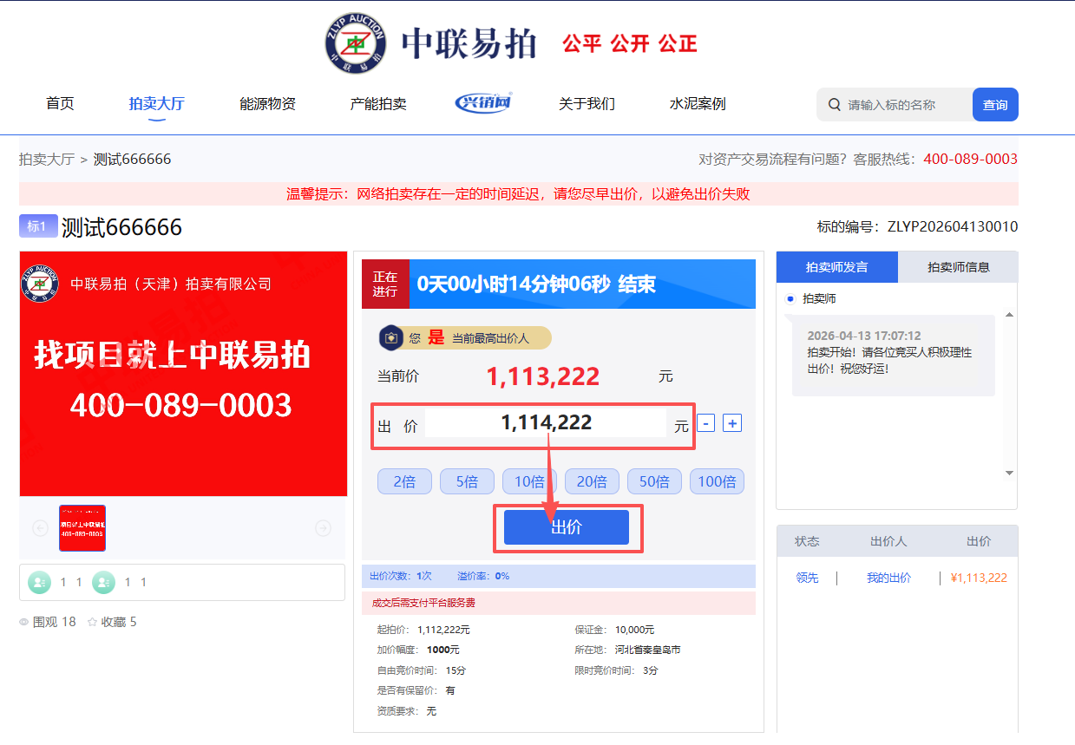The height and width of the screenshot is (745, 1075).
Task: Click the 查询 search button
Action: click(x=995, y=105)
